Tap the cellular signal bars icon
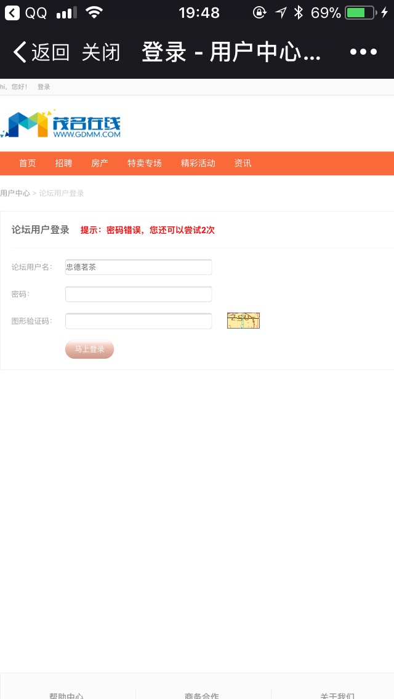394x699 pixels. coord(66,12)
